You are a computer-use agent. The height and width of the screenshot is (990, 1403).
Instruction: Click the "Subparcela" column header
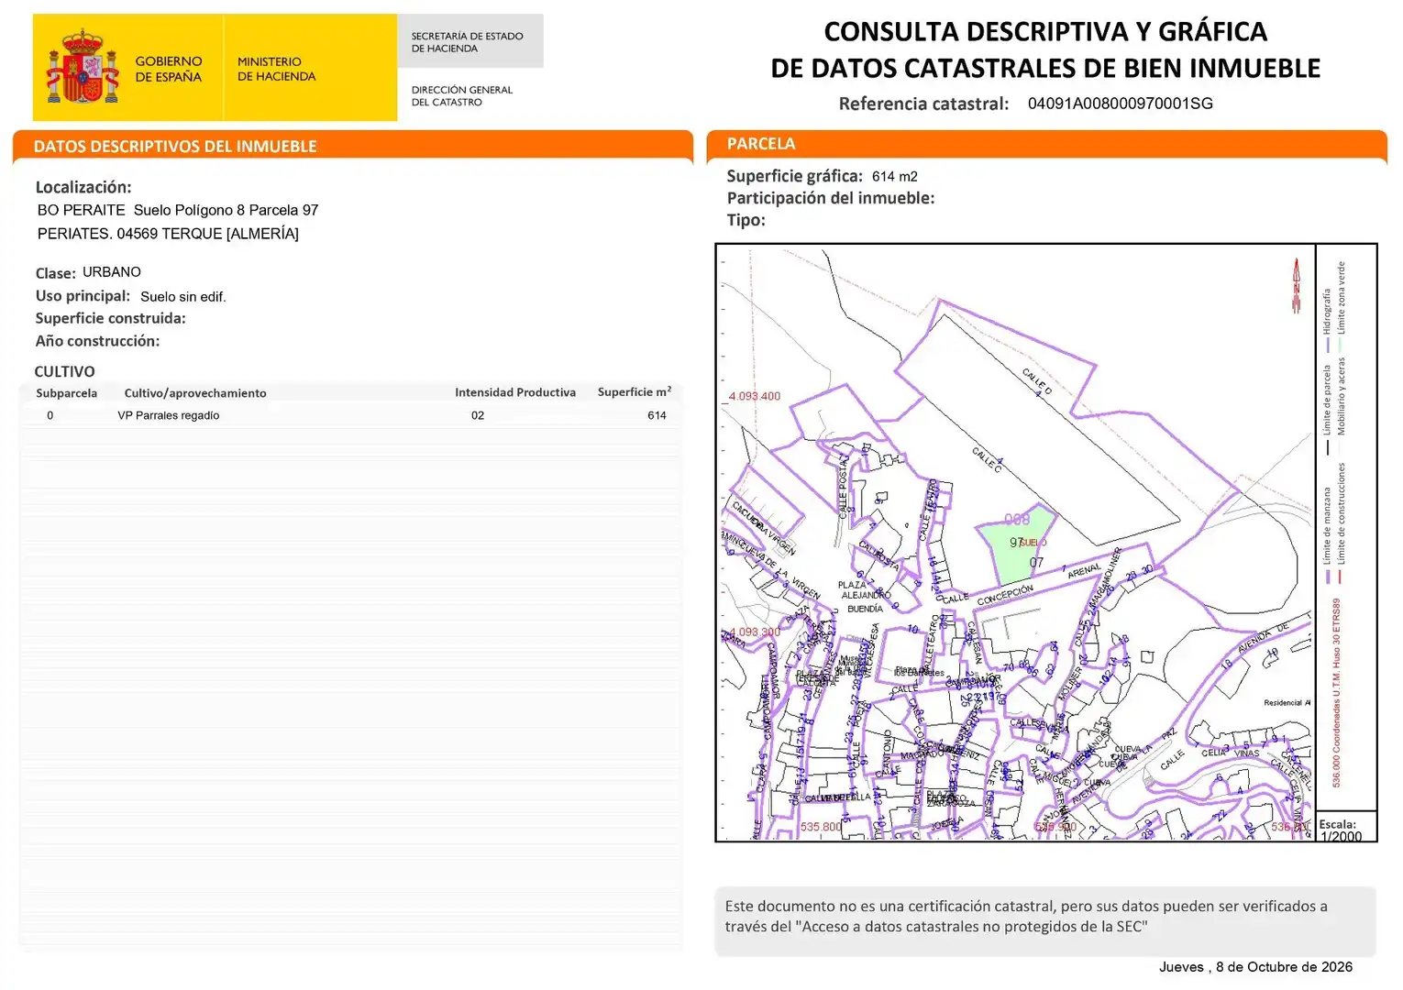[x=66, y=393]
